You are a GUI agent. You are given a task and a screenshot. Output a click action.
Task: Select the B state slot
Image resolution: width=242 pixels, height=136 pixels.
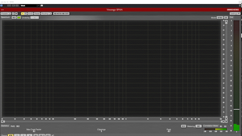[x=25, y=14]
